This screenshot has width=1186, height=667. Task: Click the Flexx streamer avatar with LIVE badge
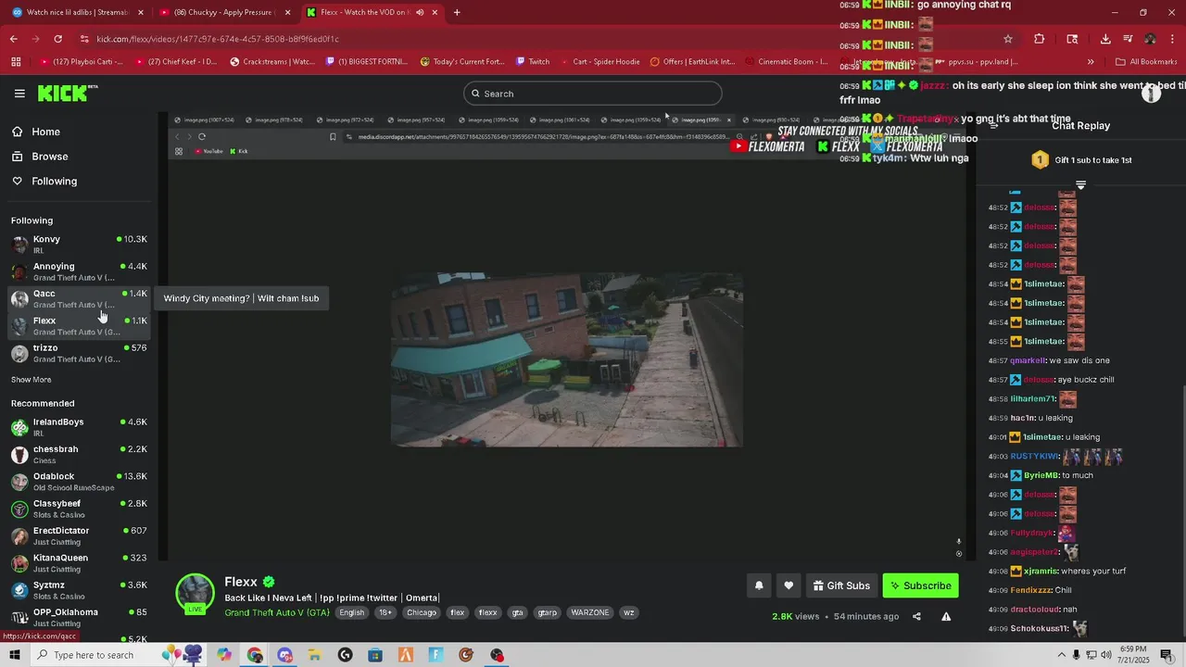click(x=195, y=594)
